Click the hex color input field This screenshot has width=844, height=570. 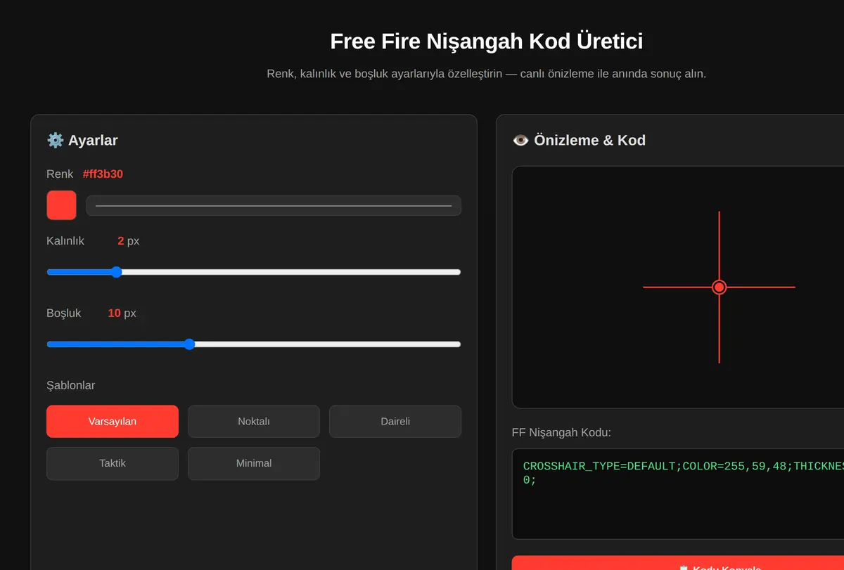point(274,206)
